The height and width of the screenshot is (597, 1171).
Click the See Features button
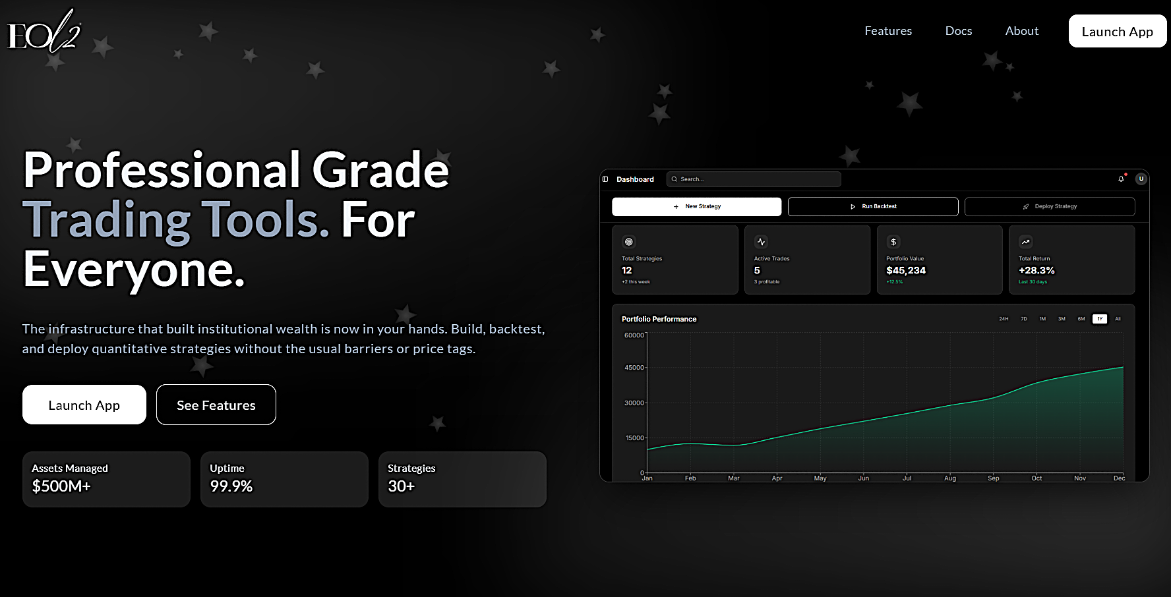click(216, 405)
